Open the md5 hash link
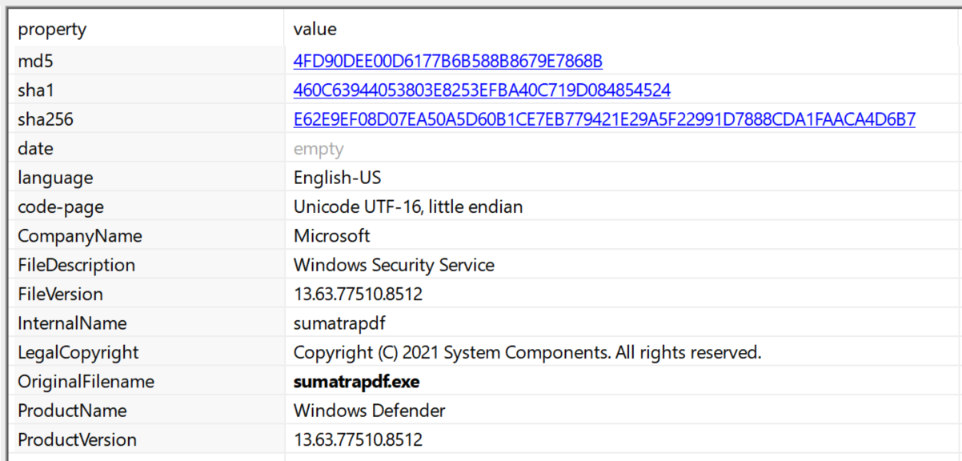This screenshot has width=962, height=461. click(x=448, y=60)
